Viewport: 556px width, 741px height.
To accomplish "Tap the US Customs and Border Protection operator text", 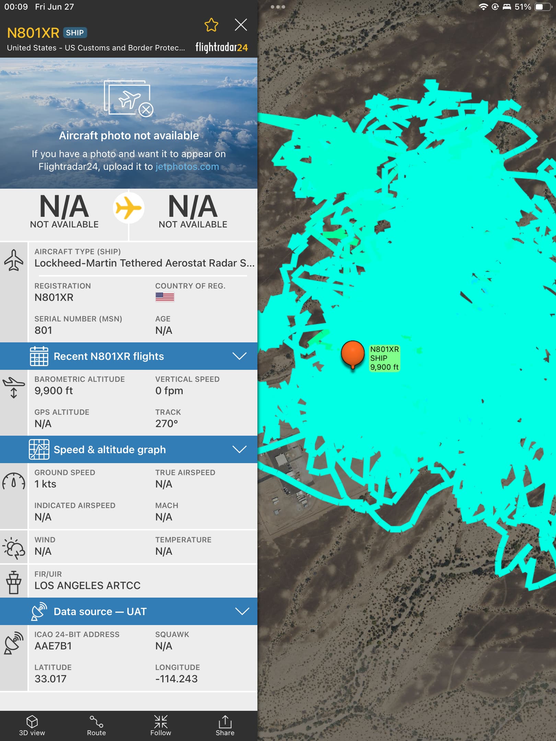I will pyautogui.click(x=96, y=48).
